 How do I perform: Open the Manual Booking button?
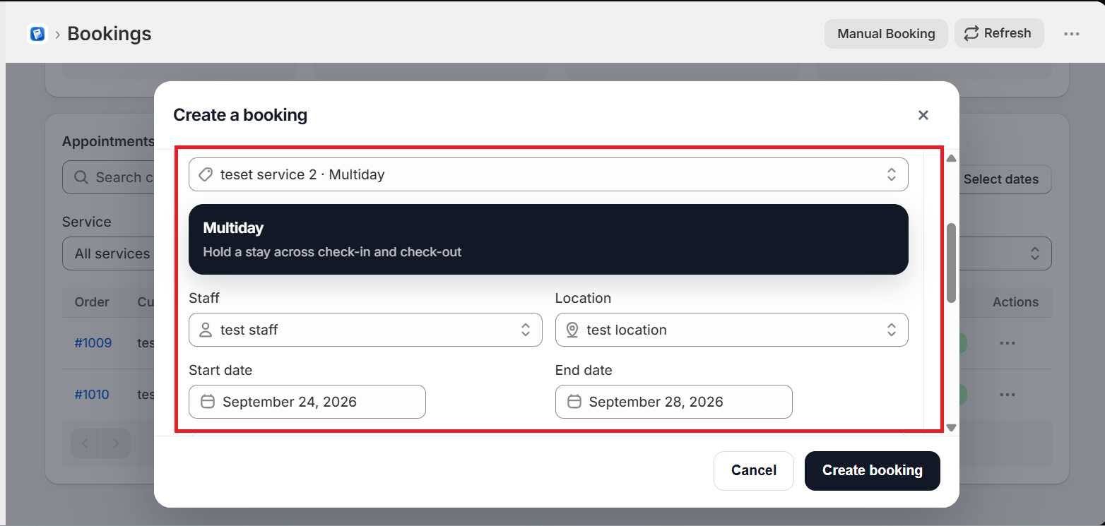[886, 33]
